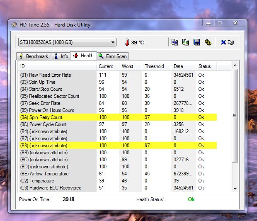Open the Info tab
Image resolution: width=257 pixels, height=221 pixels.
click(61, 56)
